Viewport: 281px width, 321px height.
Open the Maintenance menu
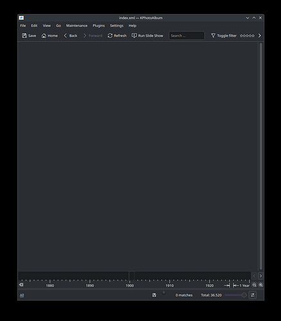[x=77, y=26]
